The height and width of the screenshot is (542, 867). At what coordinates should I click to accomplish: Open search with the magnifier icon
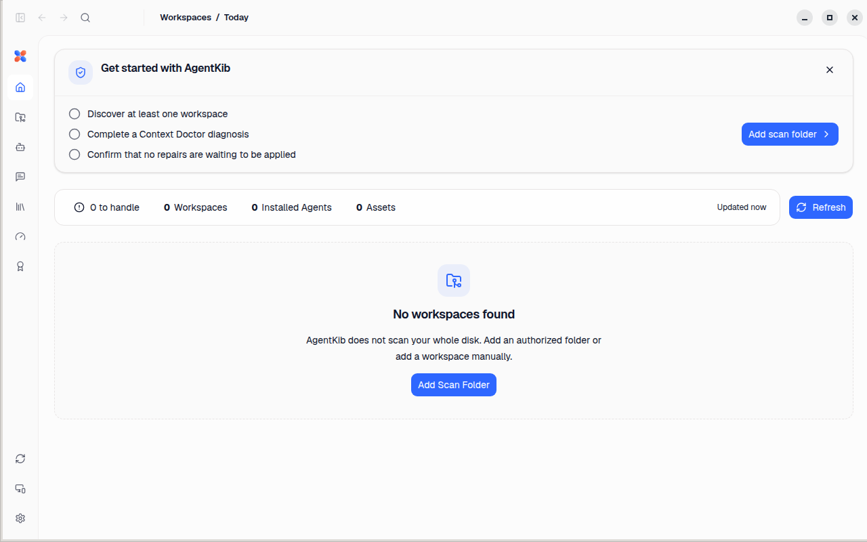[x=85, y=18]
